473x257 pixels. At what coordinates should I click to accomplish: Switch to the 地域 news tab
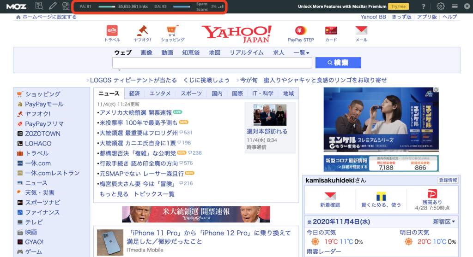point(288,93)
